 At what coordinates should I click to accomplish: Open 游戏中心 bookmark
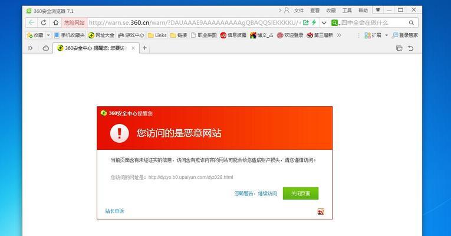[131, 35]
